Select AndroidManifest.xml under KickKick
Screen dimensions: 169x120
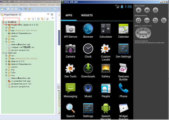pos(21,44)
